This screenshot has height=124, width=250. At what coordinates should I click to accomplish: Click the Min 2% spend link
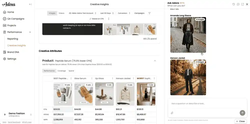(150, 39)
